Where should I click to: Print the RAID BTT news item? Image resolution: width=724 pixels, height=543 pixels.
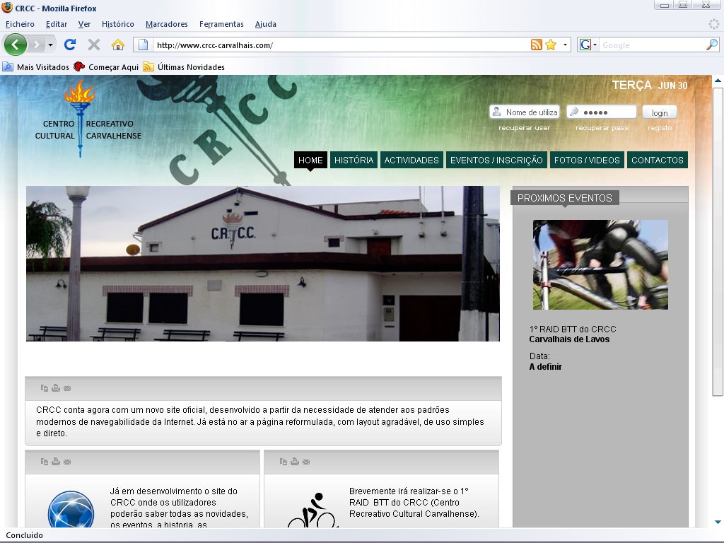pos(294,462)
